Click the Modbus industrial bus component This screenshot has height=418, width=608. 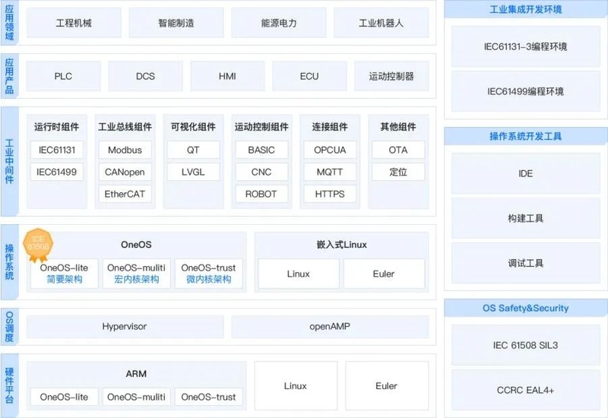(125, 150)
